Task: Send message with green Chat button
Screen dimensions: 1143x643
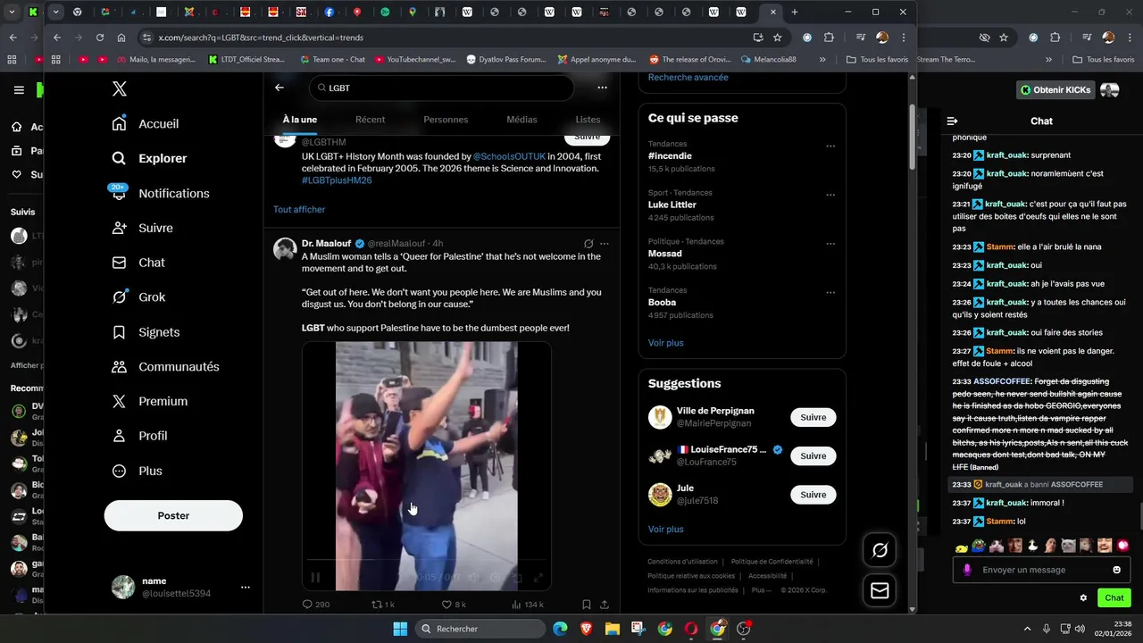Action: coord(1114,597)
